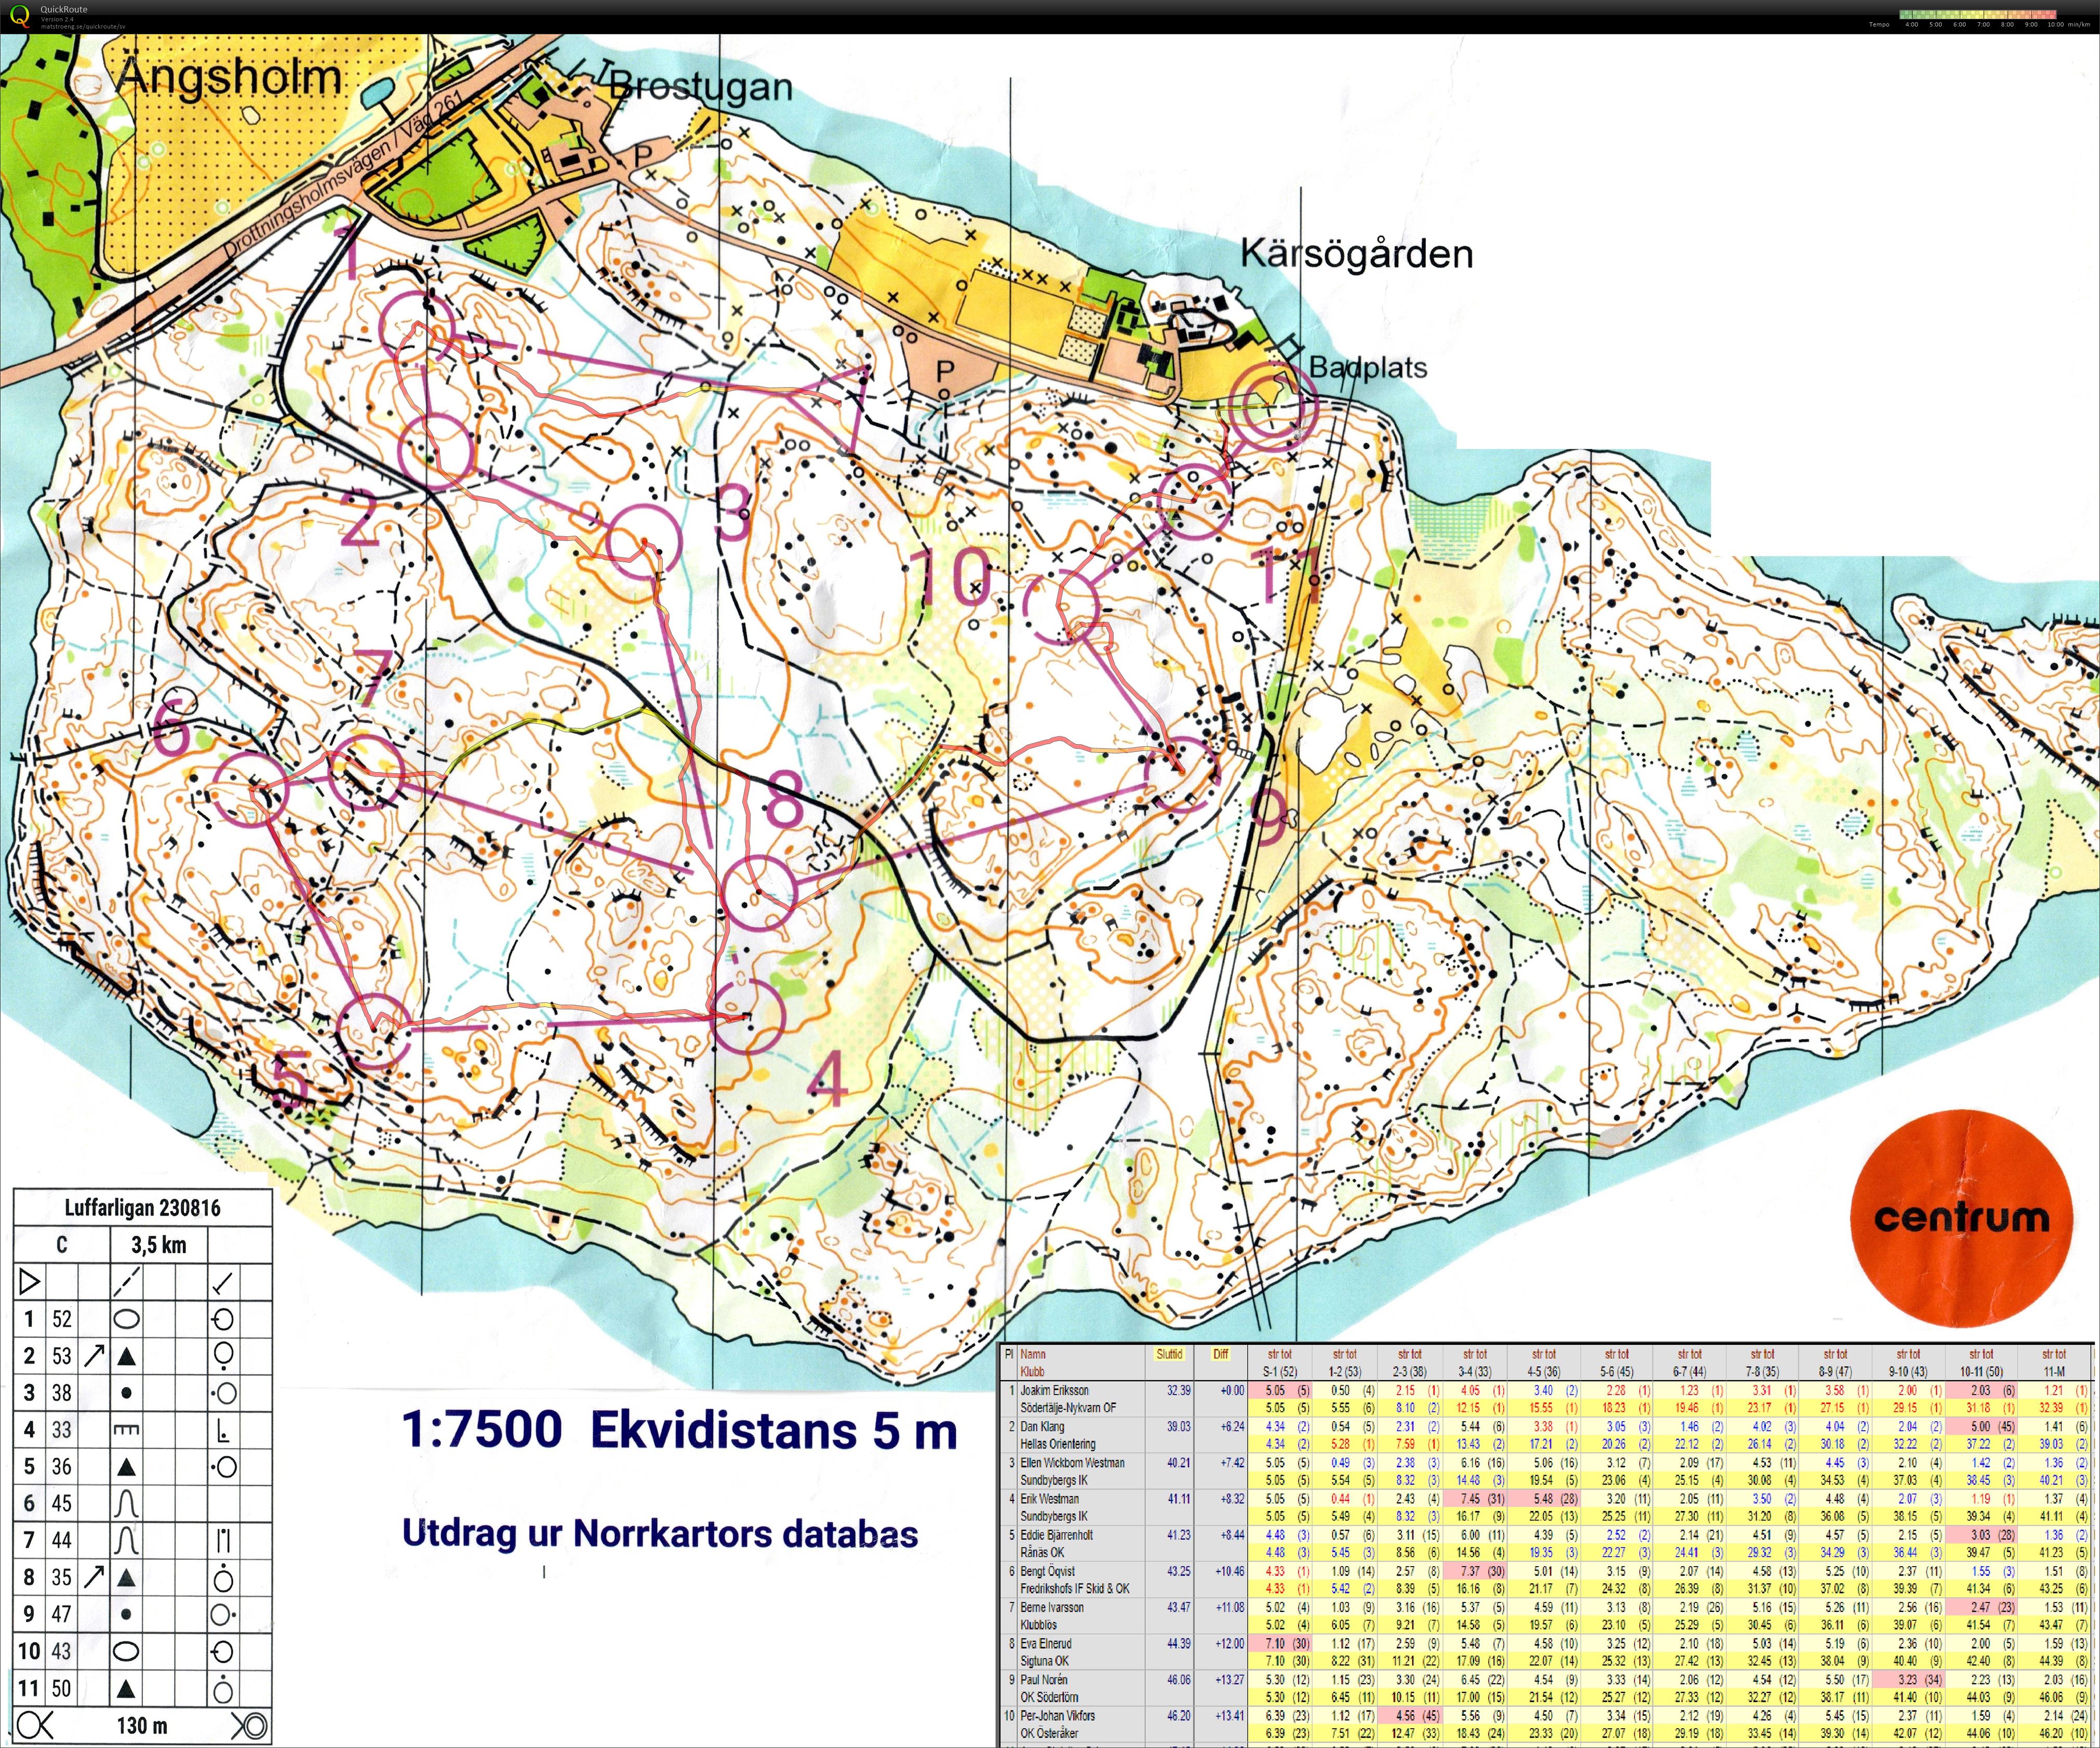Screen dimensions: 2100x1748
Task: Click the 'Drottningholmsvägen / Väg 261' road label
Action: [344, 173]
